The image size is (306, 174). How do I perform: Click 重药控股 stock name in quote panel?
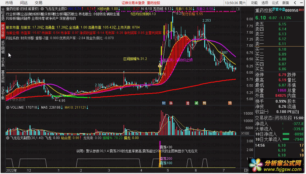(264, 10)
